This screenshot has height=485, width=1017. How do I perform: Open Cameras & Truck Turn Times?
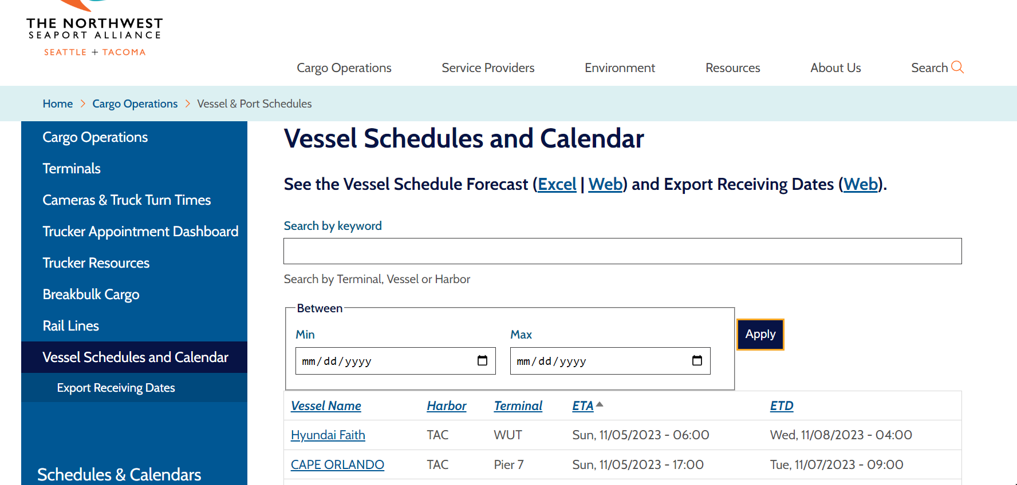coord(127,200)
